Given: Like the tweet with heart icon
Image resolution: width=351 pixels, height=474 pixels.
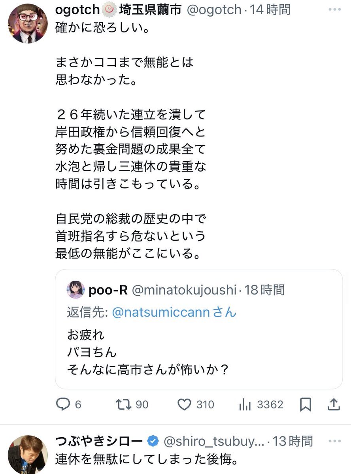Looking at the screenshot, I should point(184,404).
